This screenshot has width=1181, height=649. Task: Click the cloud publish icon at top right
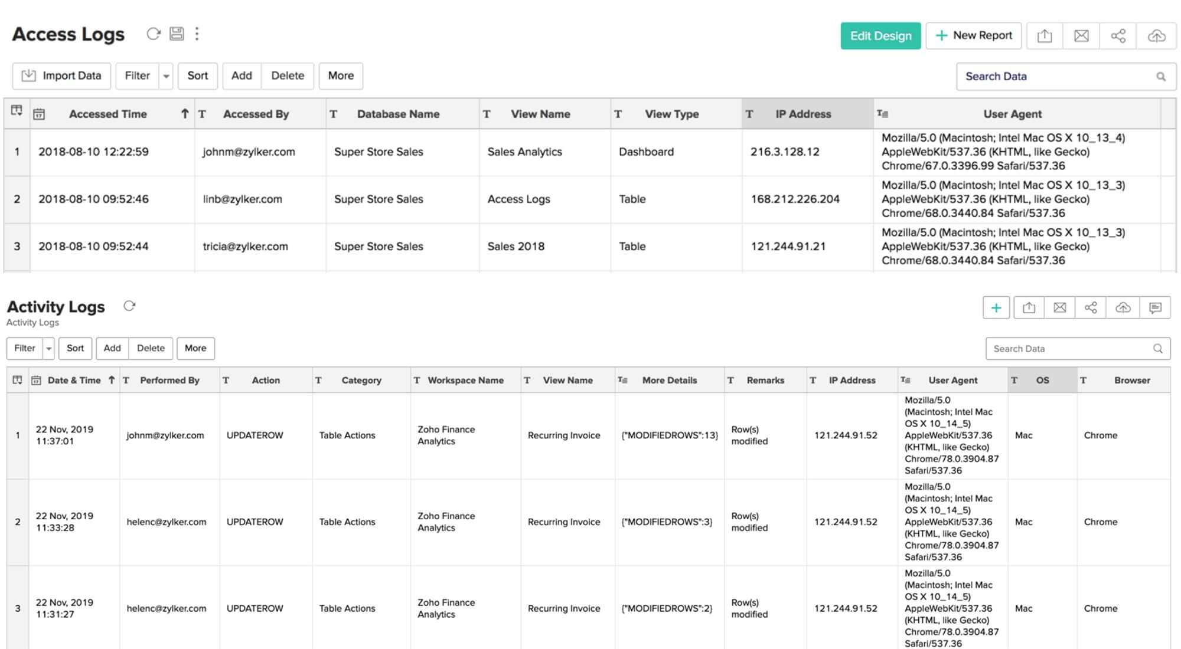[x=1156, y=36]
